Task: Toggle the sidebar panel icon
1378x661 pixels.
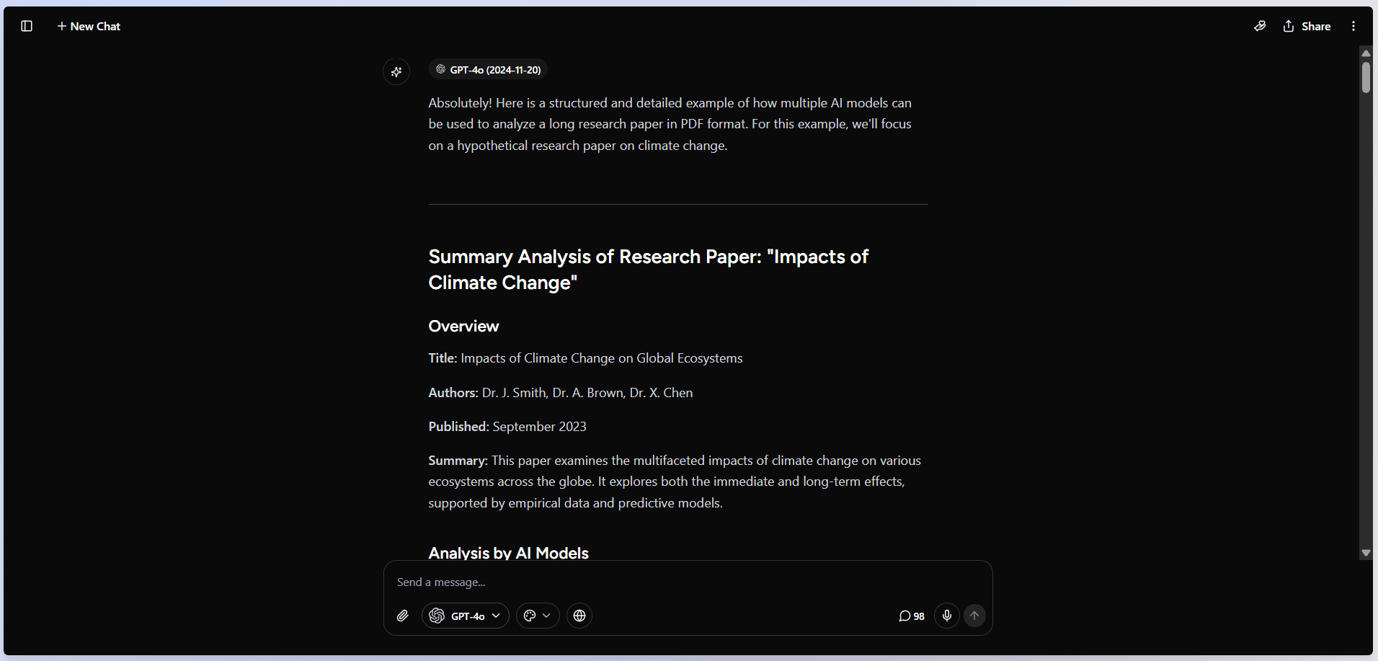Action: pos(27,26)
